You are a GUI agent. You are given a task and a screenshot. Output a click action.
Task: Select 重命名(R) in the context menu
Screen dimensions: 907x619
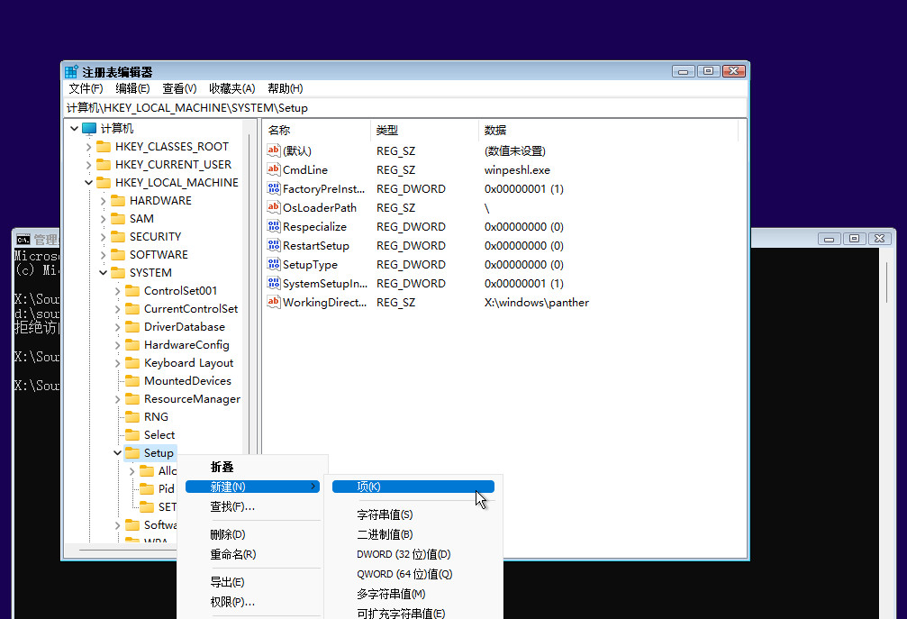252,554
